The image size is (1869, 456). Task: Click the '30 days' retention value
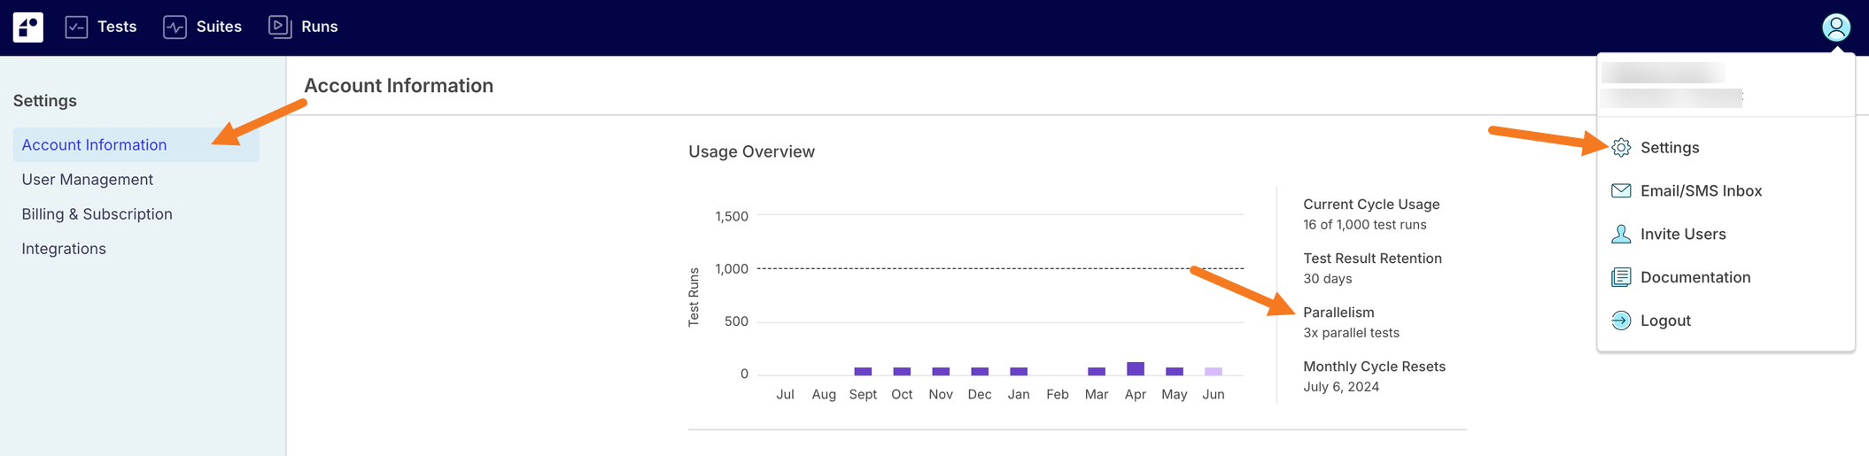(1327, 279)
